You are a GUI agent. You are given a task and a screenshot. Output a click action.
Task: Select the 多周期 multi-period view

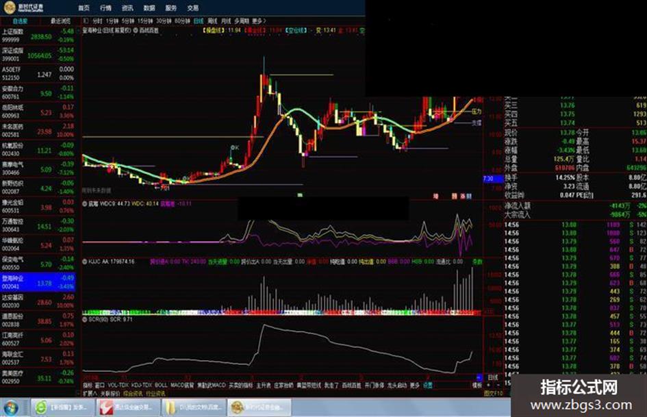tap(242, 21)
